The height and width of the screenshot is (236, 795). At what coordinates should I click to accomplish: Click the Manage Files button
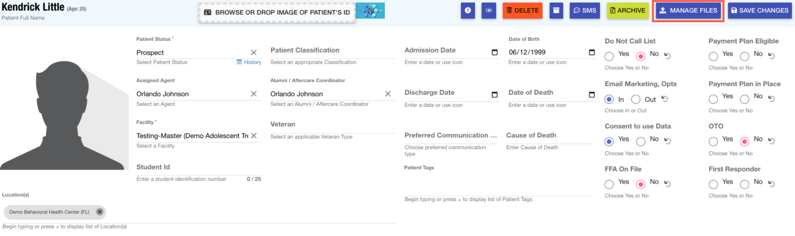(x=688, y=11)
